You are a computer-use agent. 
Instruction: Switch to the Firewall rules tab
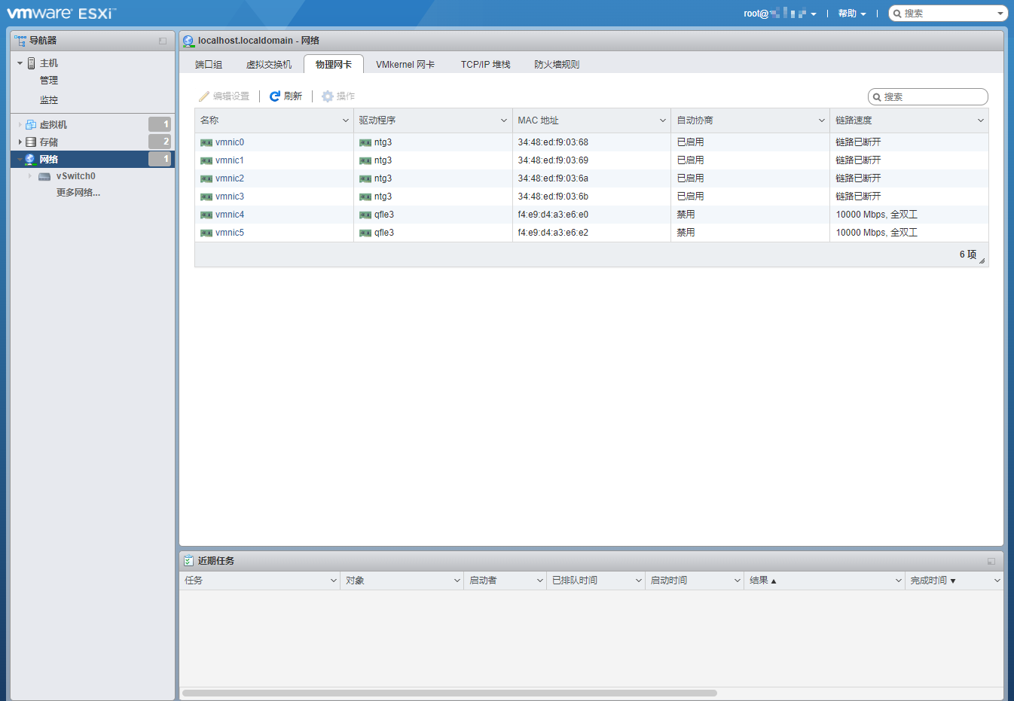[x=557, y=65]
